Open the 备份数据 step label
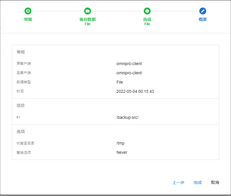The height and width of the screenshot is (196, 231). pos(88,19)
